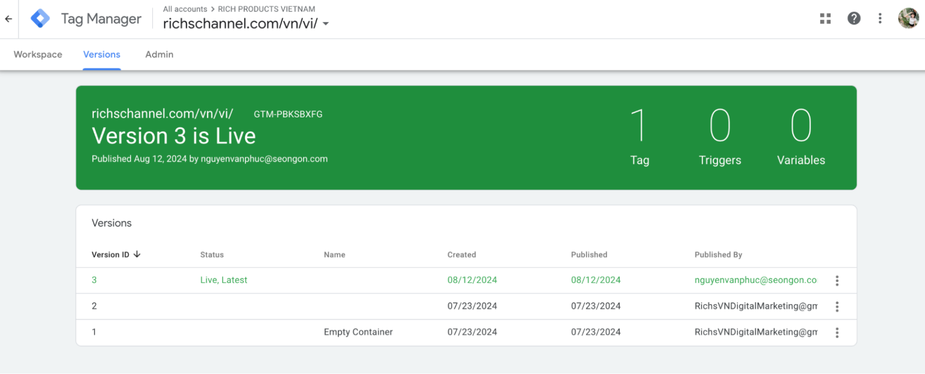Open the Google apps grid icon
The width and height of the screenshot is (925, 374).
click(825, 18)
